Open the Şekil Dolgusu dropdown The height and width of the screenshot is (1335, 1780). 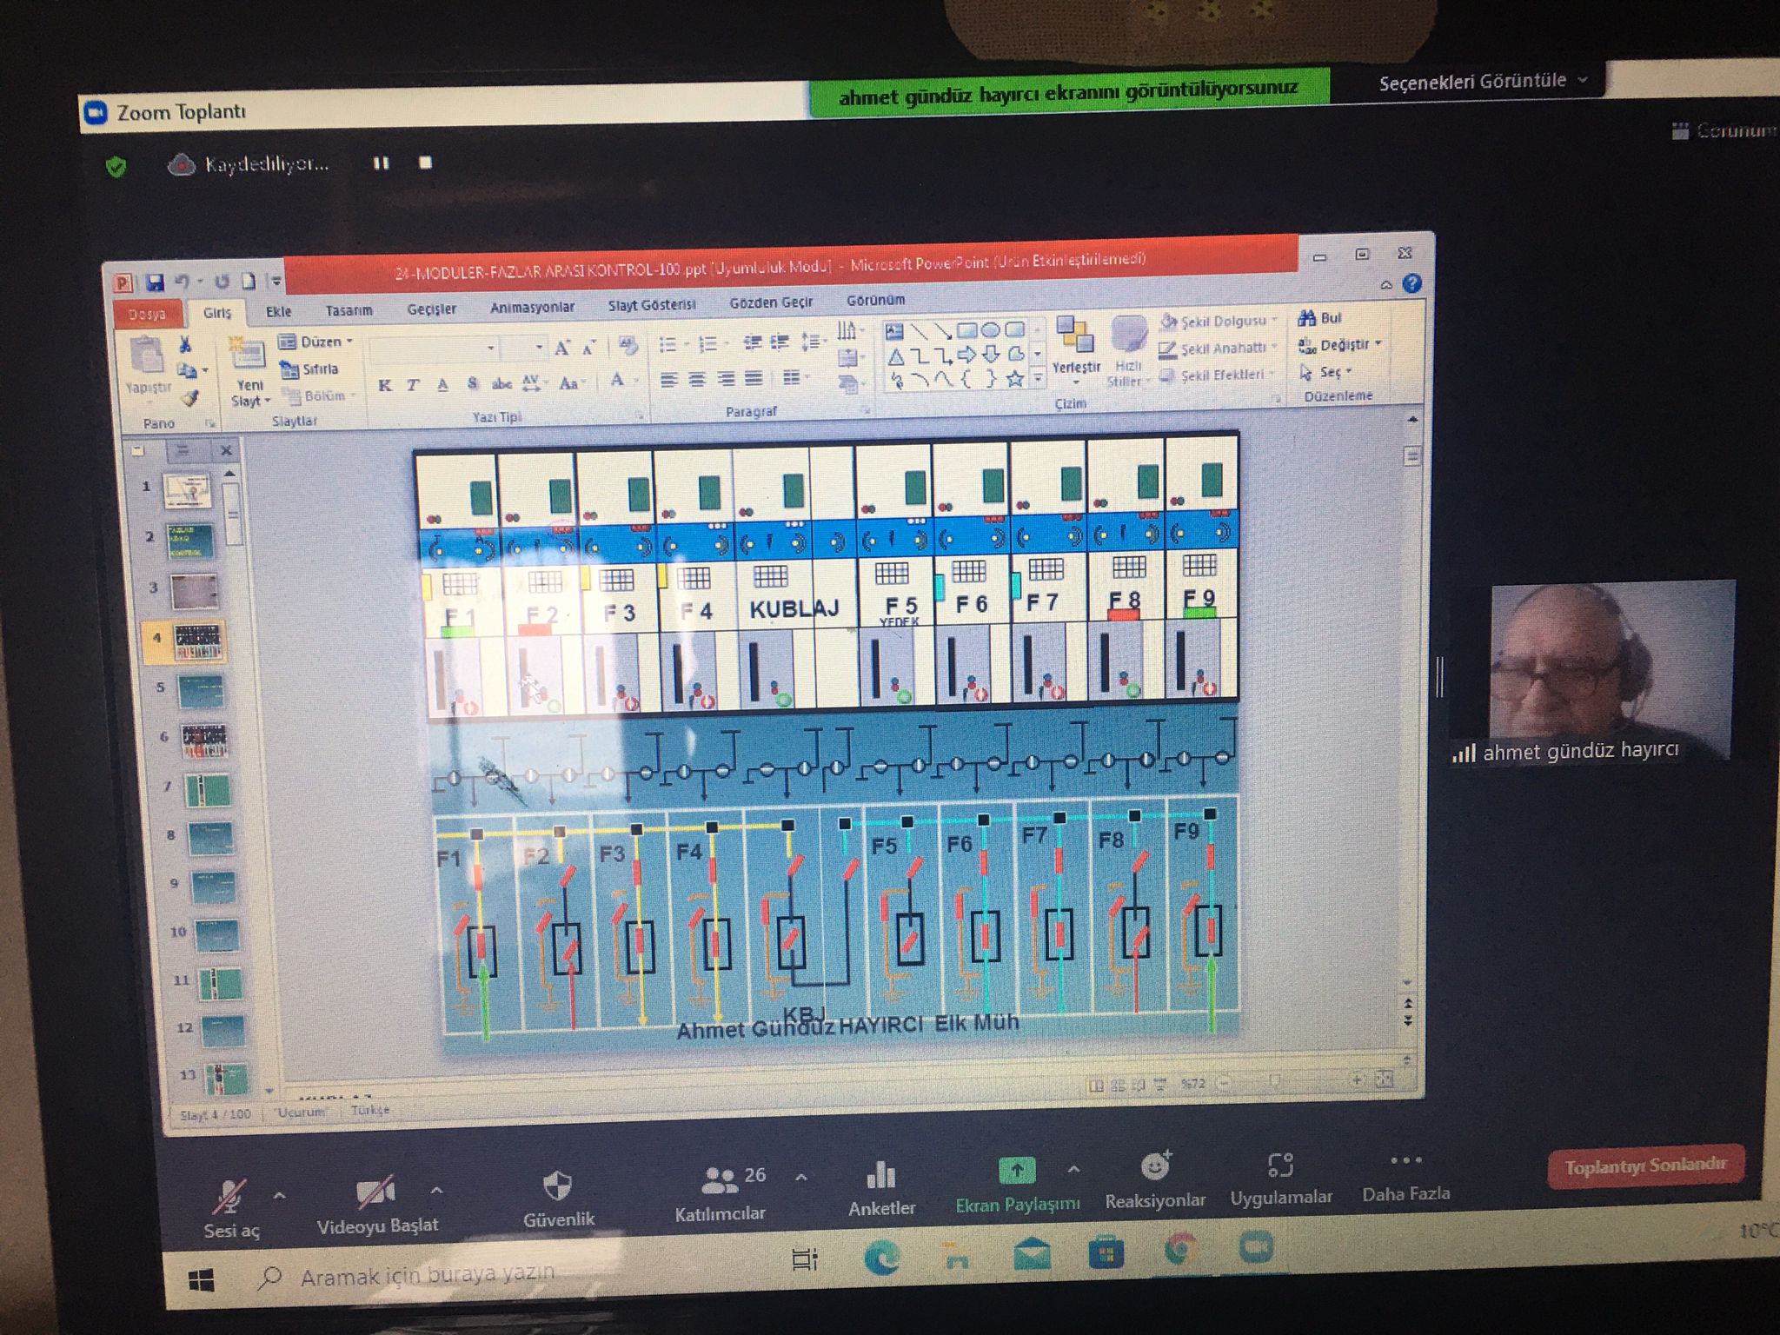click(x=1219, y=321)
